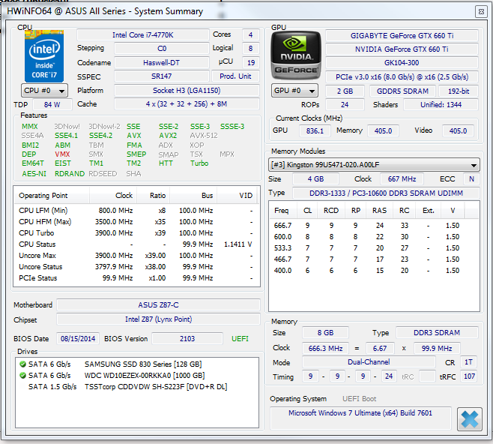This screenshot has width=493, height=444.
Task: Select the 400.0 frequency timing row
Action: tap(374, 271)
